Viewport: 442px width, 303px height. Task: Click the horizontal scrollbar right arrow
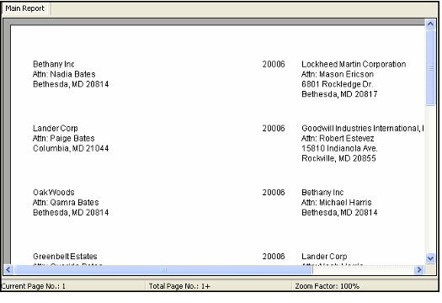coord(419,269)
